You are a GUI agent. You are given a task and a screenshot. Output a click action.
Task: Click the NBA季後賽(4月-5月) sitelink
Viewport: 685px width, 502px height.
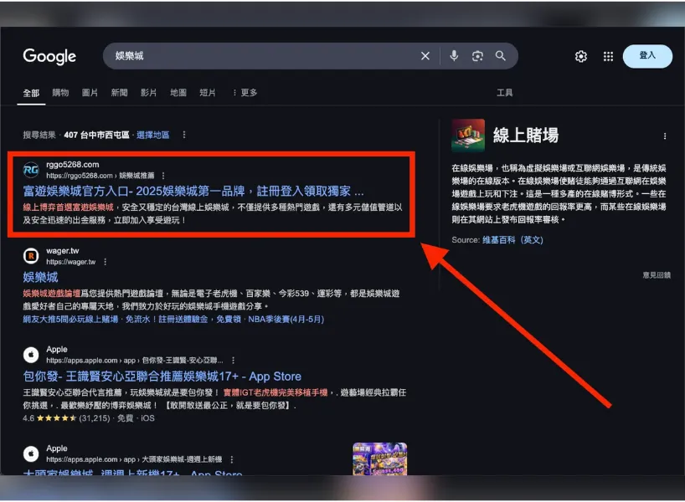pos(286,319)
